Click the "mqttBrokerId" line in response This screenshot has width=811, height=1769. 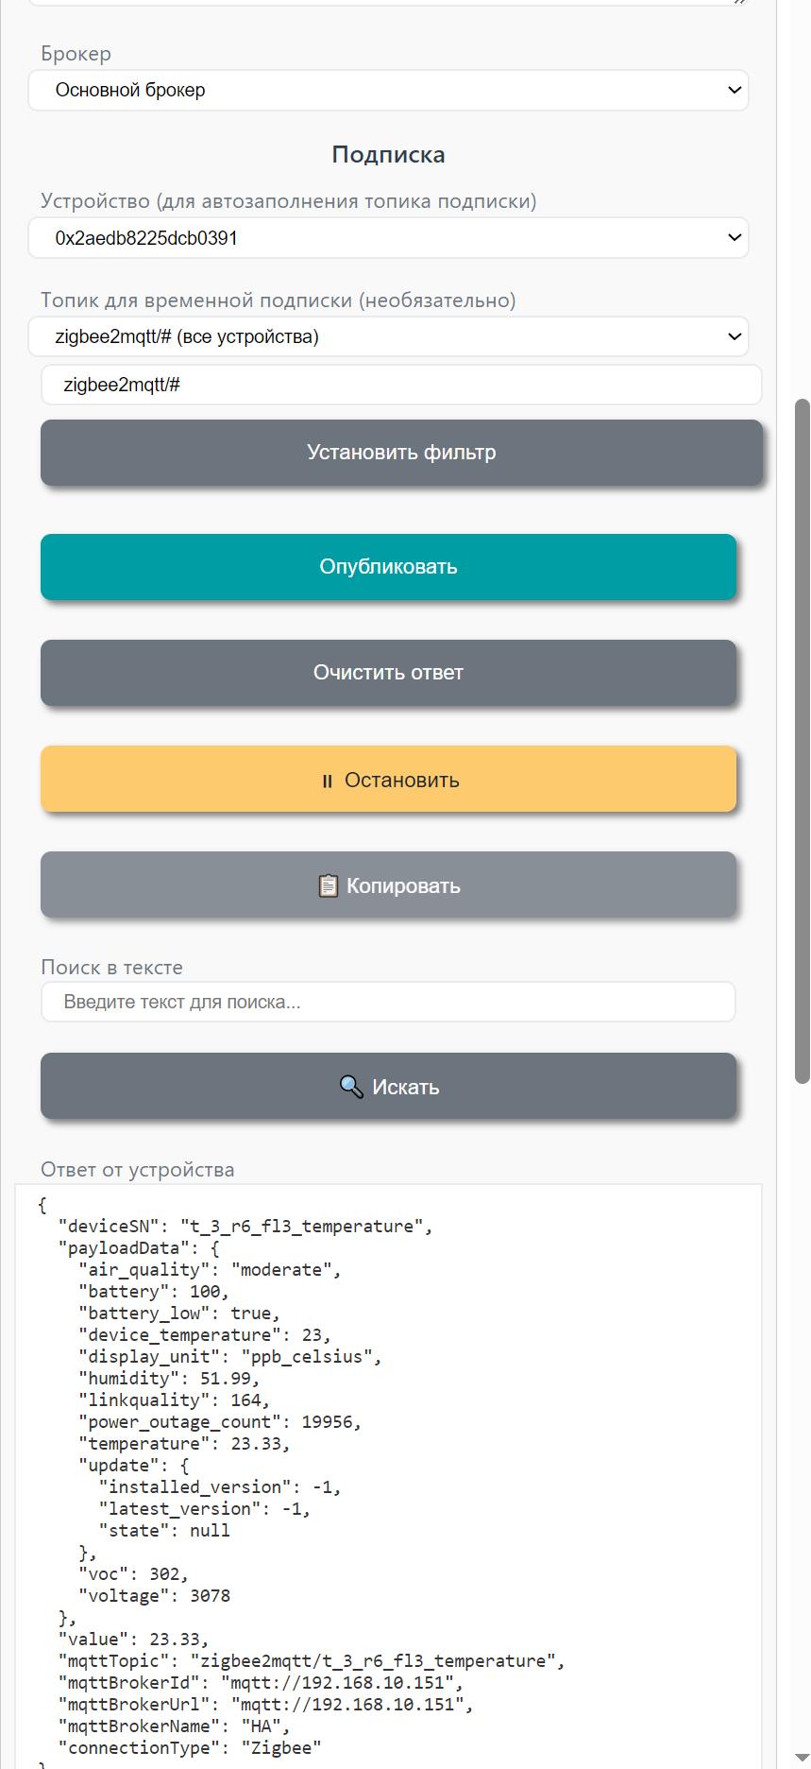pyautogui.click(x=261, y=1683)
